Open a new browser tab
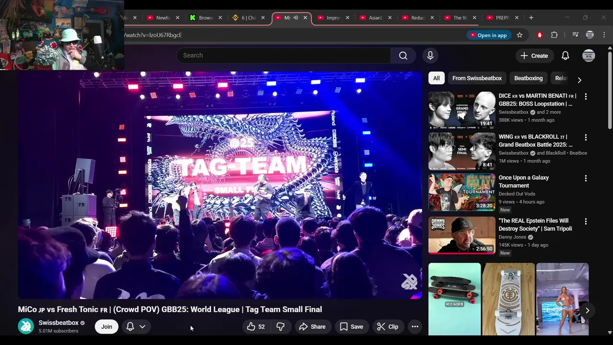613x345 pixels. (531, 18)
